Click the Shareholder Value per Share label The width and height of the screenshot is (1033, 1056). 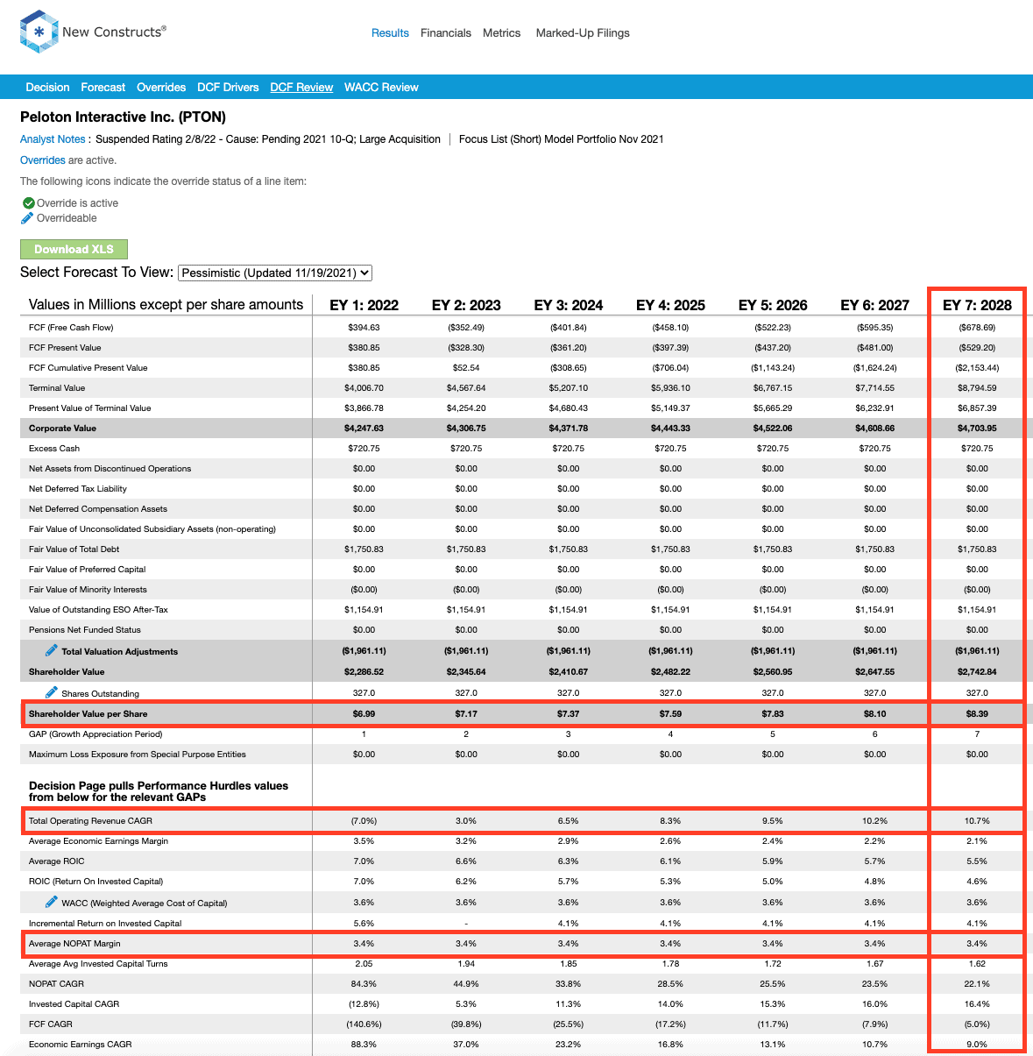point(88,713)
